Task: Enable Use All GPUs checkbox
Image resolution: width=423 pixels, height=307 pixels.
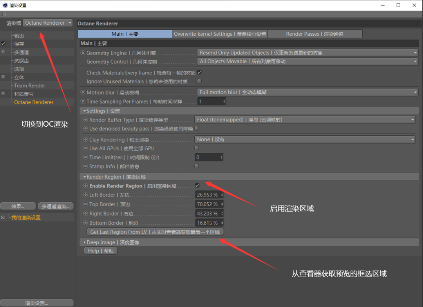Action: [x=197, y=148]
